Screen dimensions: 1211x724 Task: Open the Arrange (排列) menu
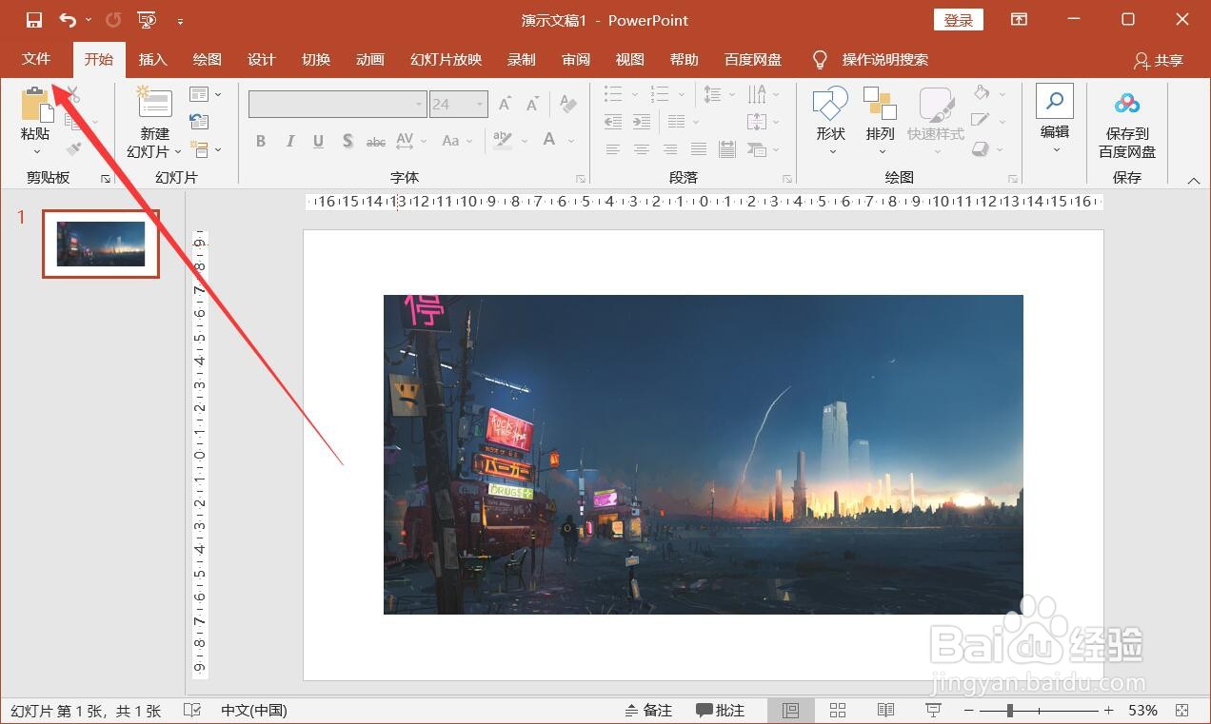coord(881,121)
